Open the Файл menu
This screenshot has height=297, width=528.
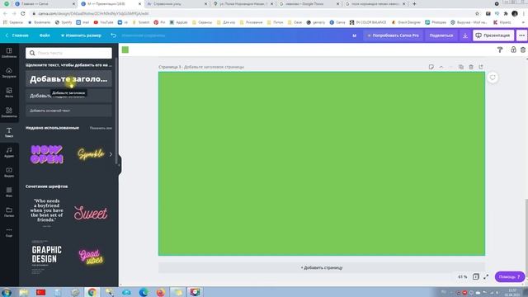[x=45, y=35]
